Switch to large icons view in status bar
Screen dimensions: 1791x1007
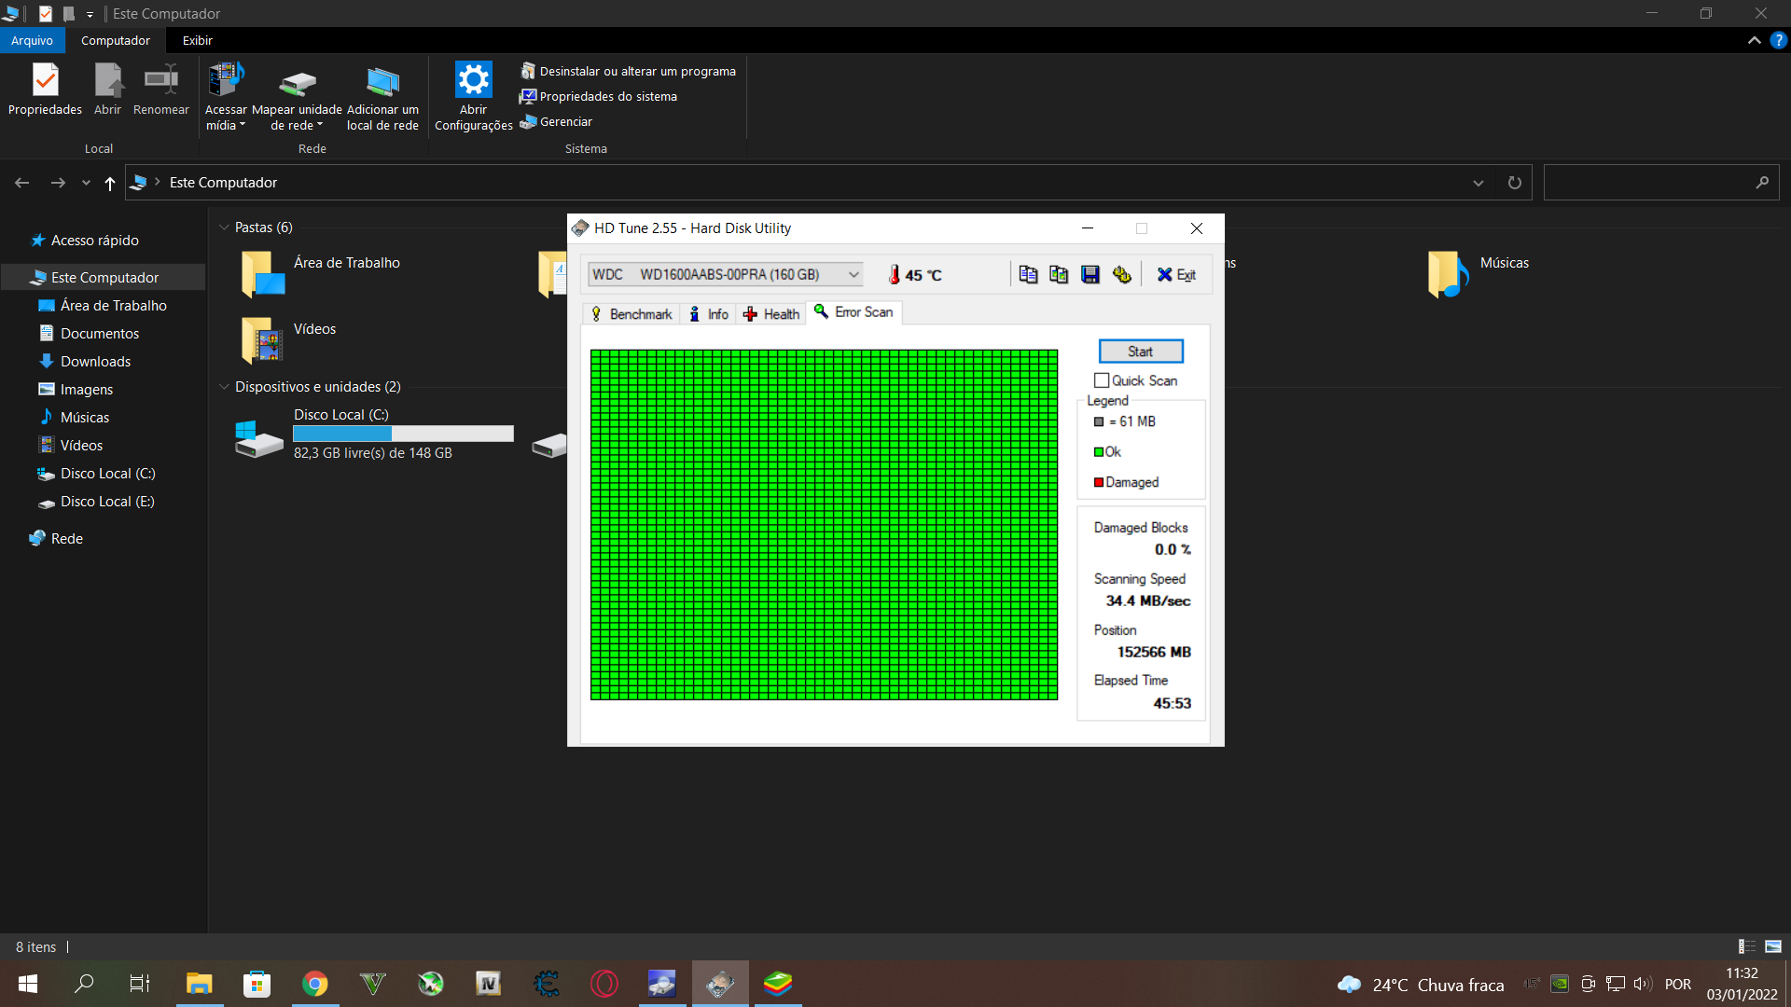tap(1773, 946)
